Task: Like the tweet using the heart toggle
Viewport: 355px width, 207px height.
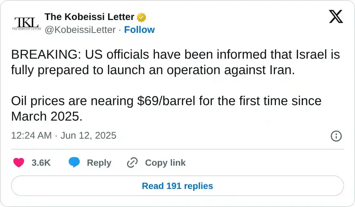Action: (19, 163)
